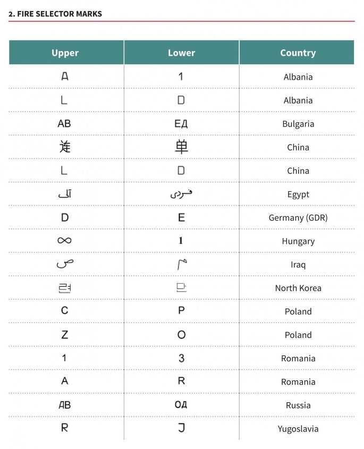The width and height of the screenshot is (364, 449).
Task: Click the Chinese character 单 in Lower column
Action: pos(181,147)
